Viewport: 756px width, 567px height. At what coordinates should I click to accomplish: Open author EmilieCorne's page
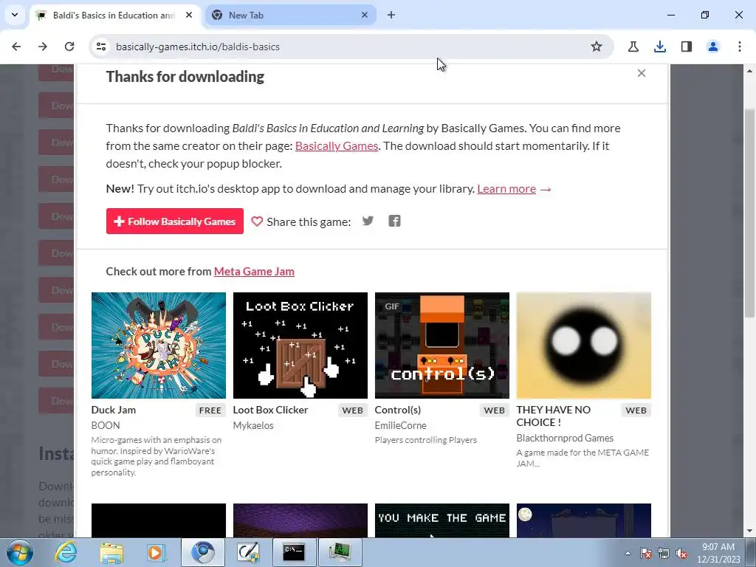click(x=401, y=426)
